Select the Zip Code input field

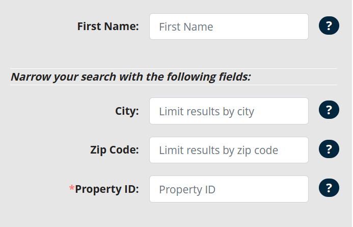(229, 150)
